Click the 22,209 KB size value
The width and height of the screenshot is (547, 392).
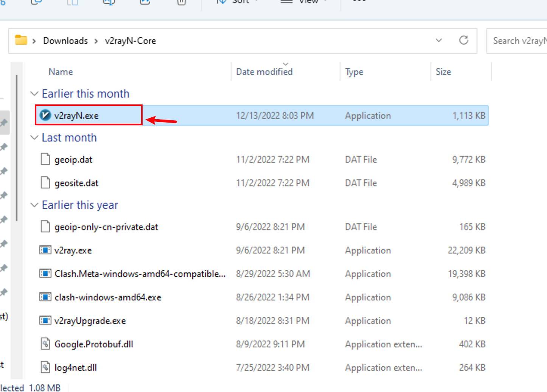coord(467,250)
